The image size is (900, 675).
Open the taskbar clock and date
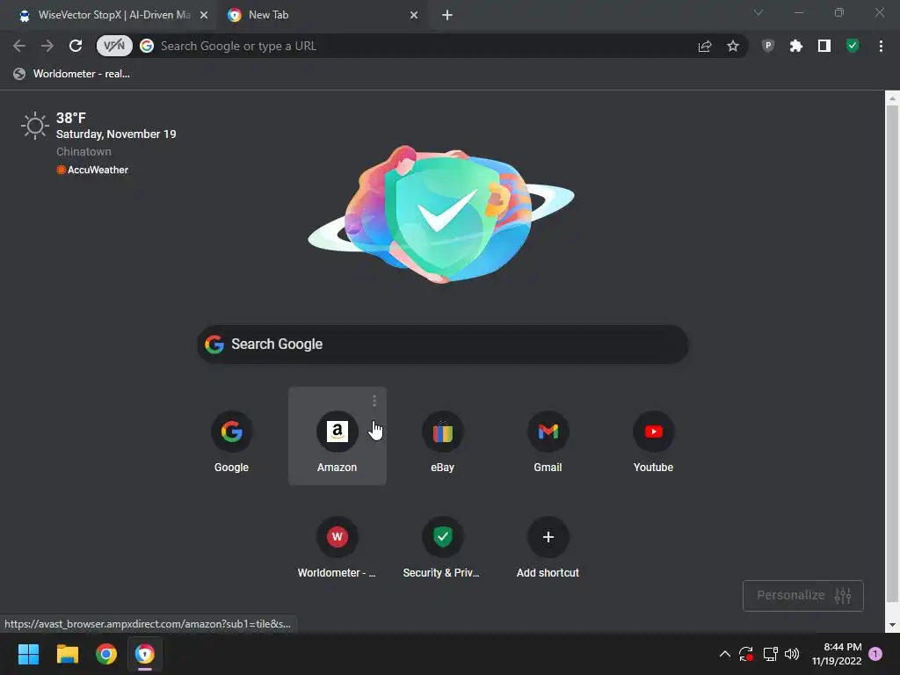point(837,654)
